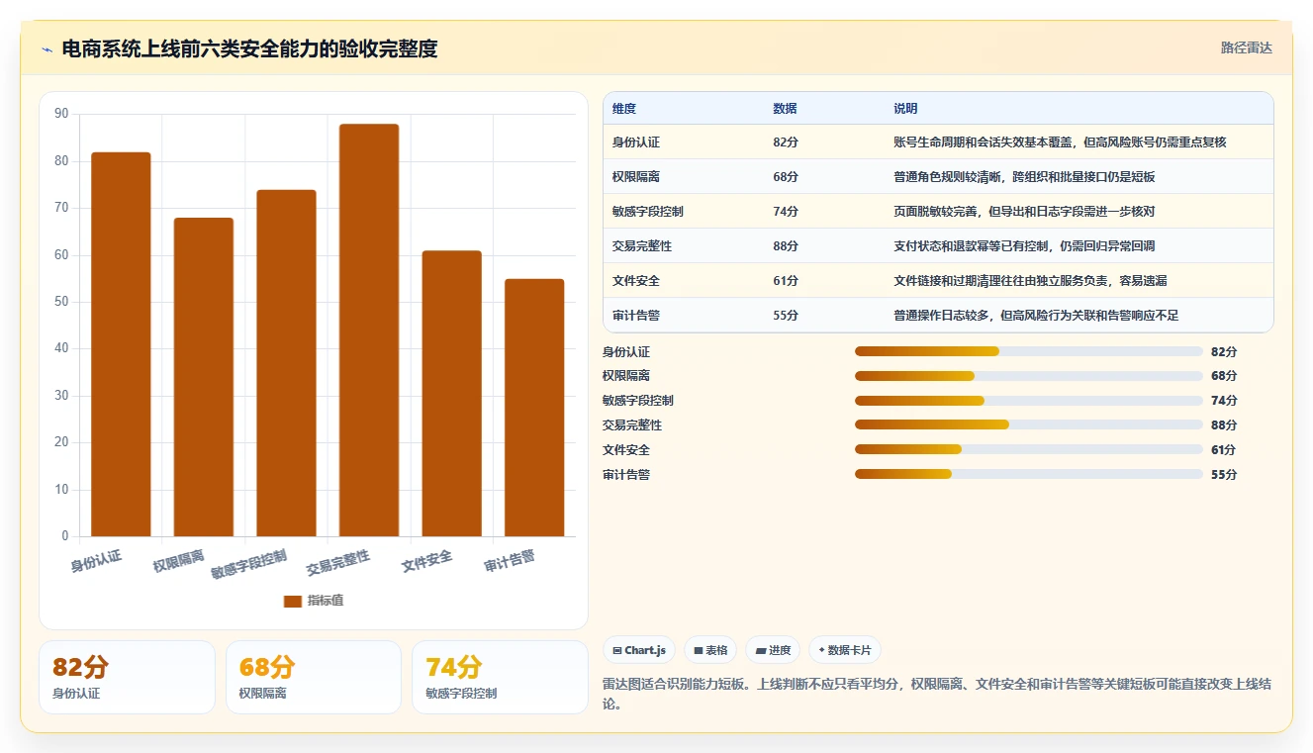Click the 文件安全 progress bar
Screen dimensions: 1313x753
1029,449
